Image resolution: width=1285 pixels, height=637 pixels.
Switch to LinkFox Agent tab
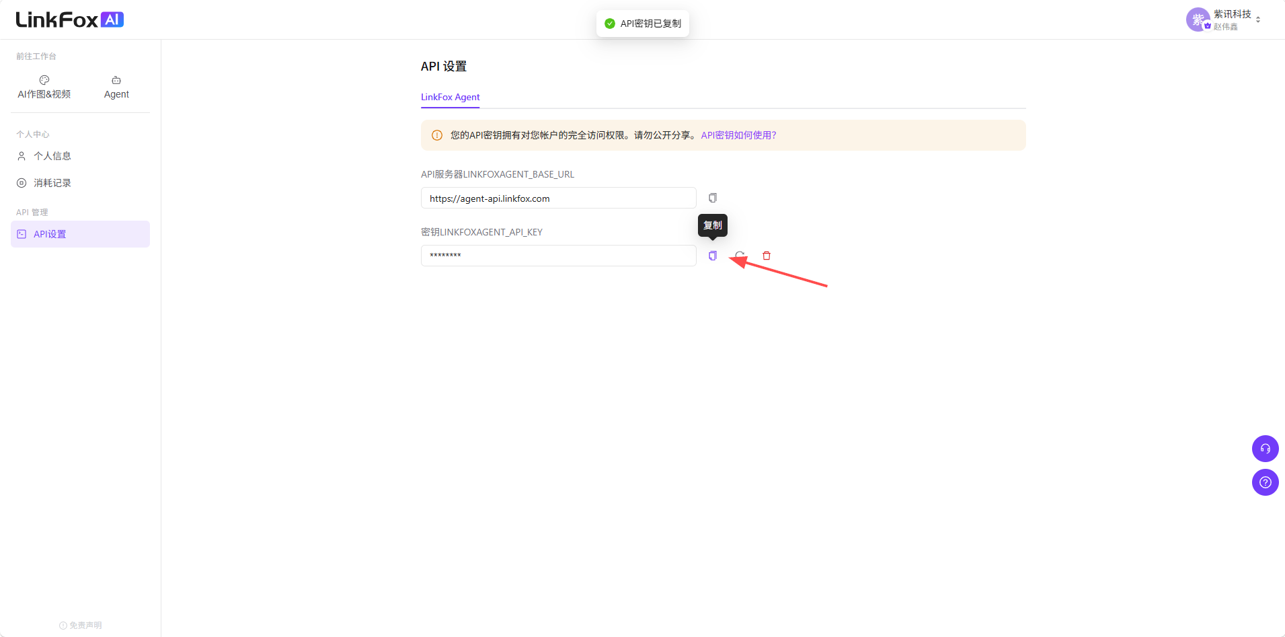click(x=451, y=97)
